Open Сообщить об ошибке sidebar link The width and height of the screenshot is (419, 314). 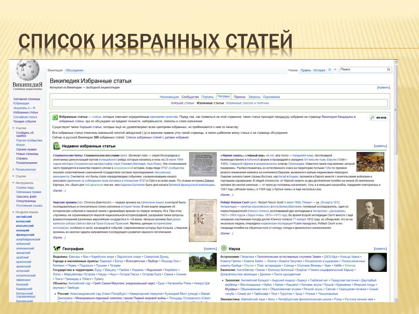point(25,134)
